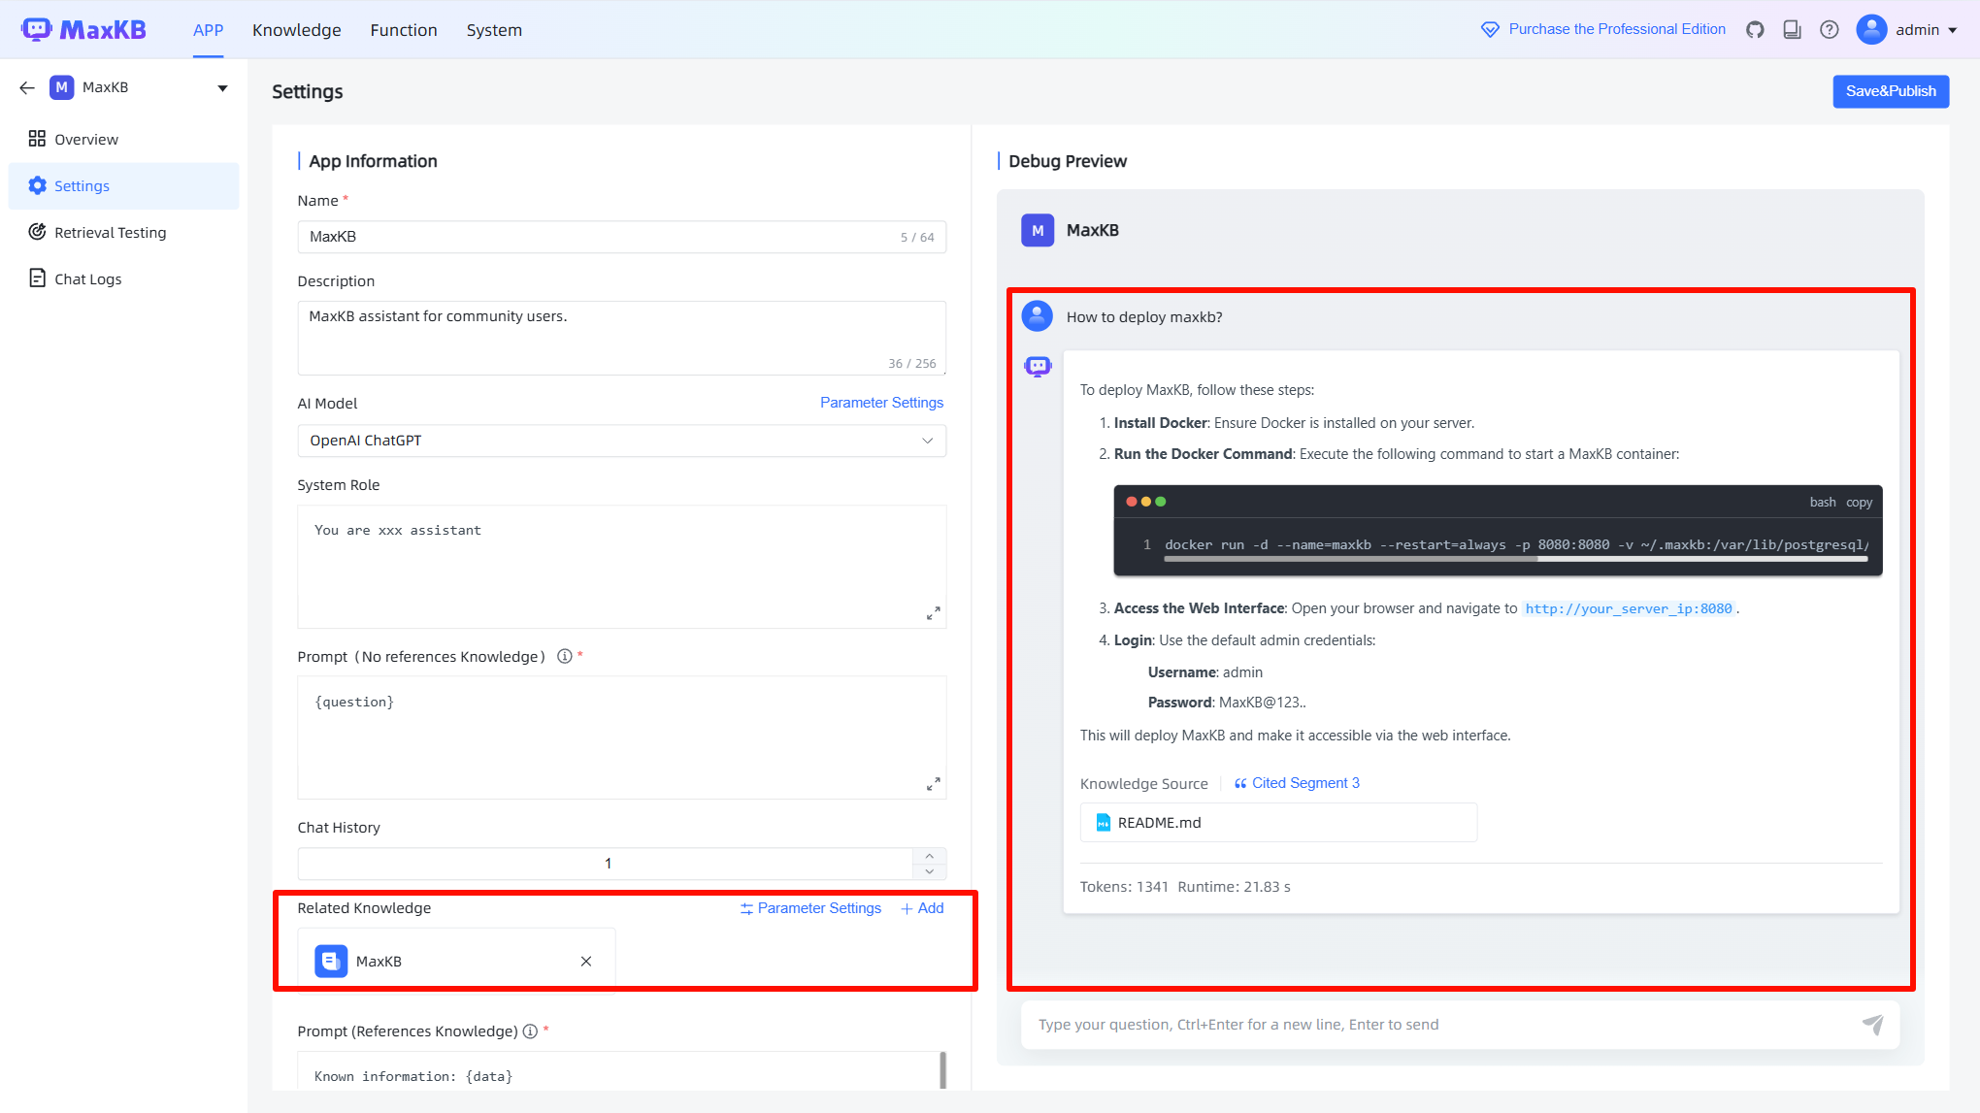This screenshot has width=1980, height=1113.
Task: Open Chat Logs in the sidebar
Action: (x=86, y=278)
